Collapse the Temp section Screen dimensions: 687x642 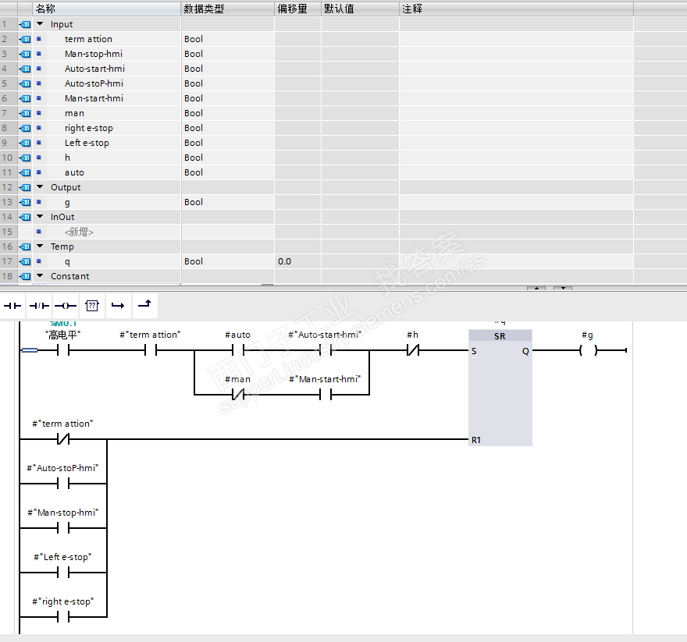click(x=40, y=247)
